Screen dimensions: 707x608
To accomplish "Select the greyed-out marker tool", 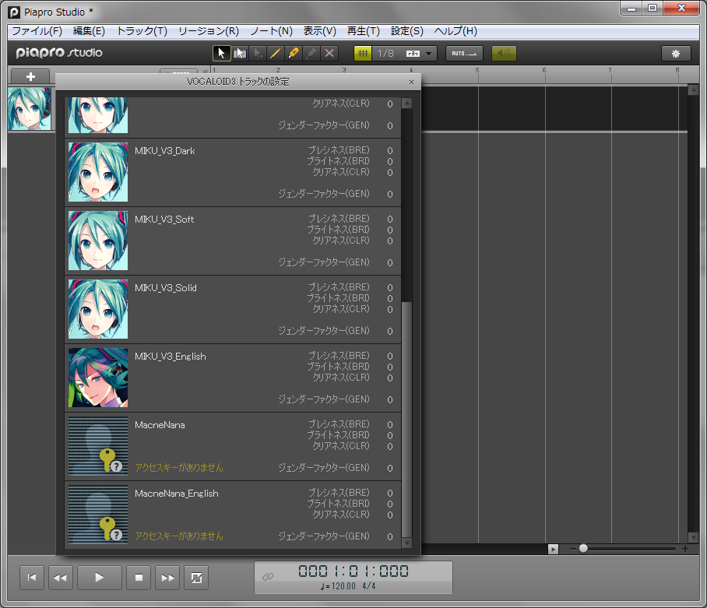I will (x=311, y=53).
